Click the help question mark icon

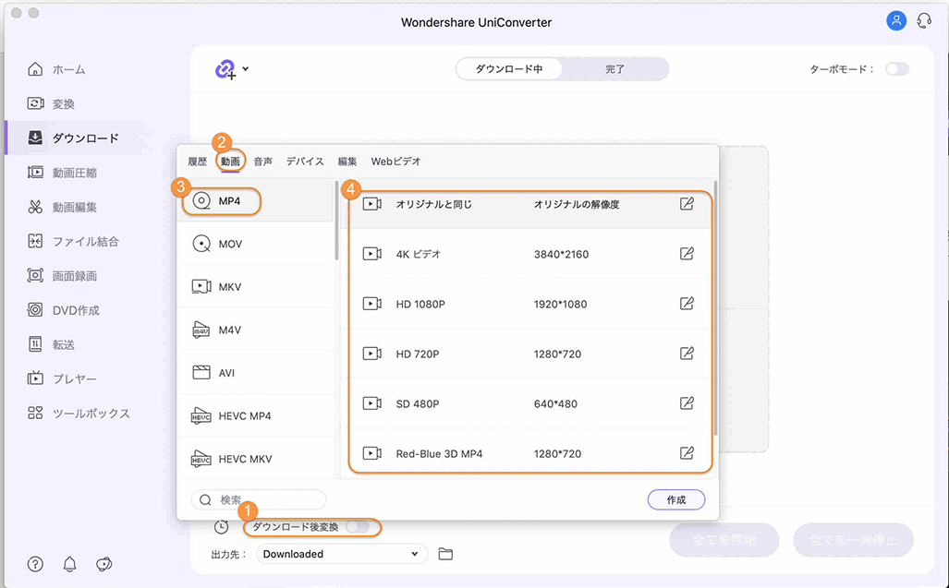[x=35, y=564]
